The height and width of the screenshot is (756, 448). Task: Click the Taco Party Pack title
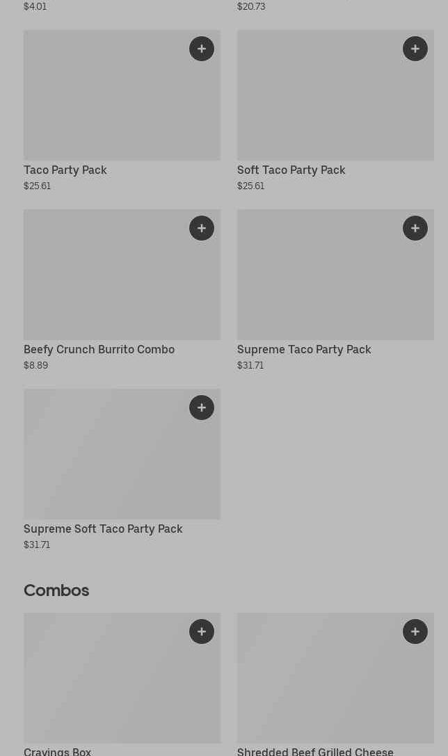click(65, 170)
